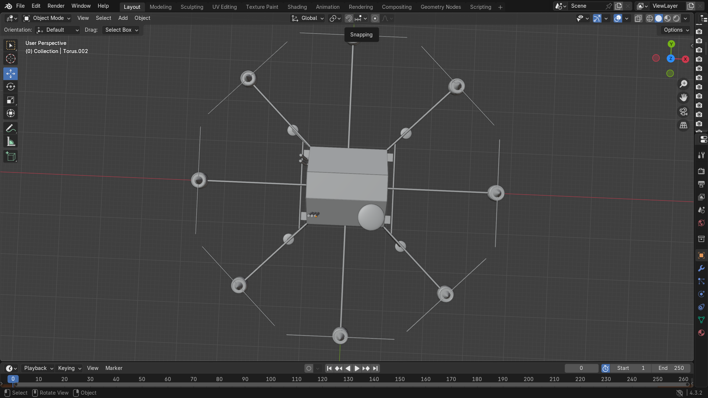This screenshot has width=708, height=398.
Task: Open the Modifier Properties tab (wrench icon)
Action: [701, 268]
